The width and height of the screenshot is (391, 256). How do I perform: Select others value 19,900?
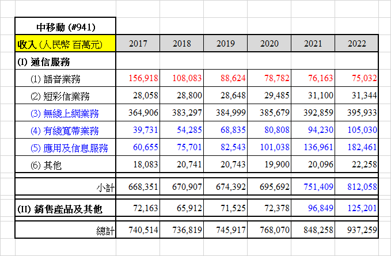click(x=277, y=165)
